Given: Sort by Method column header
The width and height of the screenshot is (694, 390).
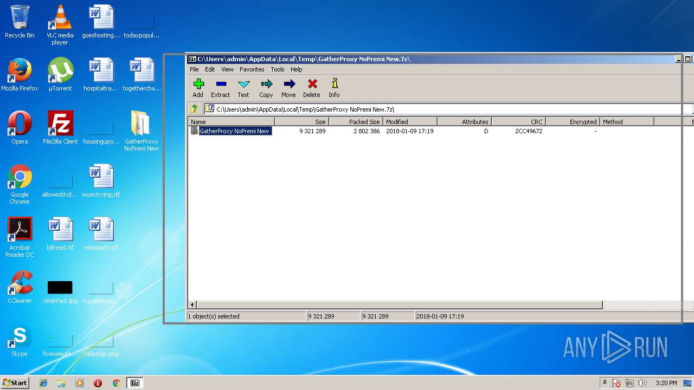Looking at the screenshot, I should pos(627,122).
